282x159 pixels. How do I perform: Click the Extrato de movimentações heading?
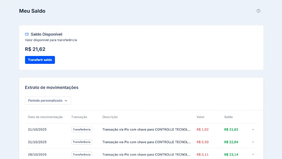pyautogui.click(x=52, y=88)
